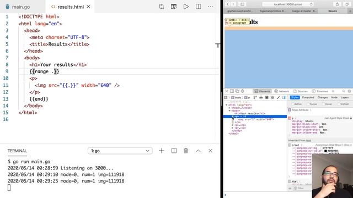Collapse the html node in DOM tree

[x=227, y=105]
